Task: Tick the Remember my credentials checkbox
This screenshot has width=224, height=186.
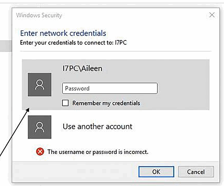Action: point(65,103)
